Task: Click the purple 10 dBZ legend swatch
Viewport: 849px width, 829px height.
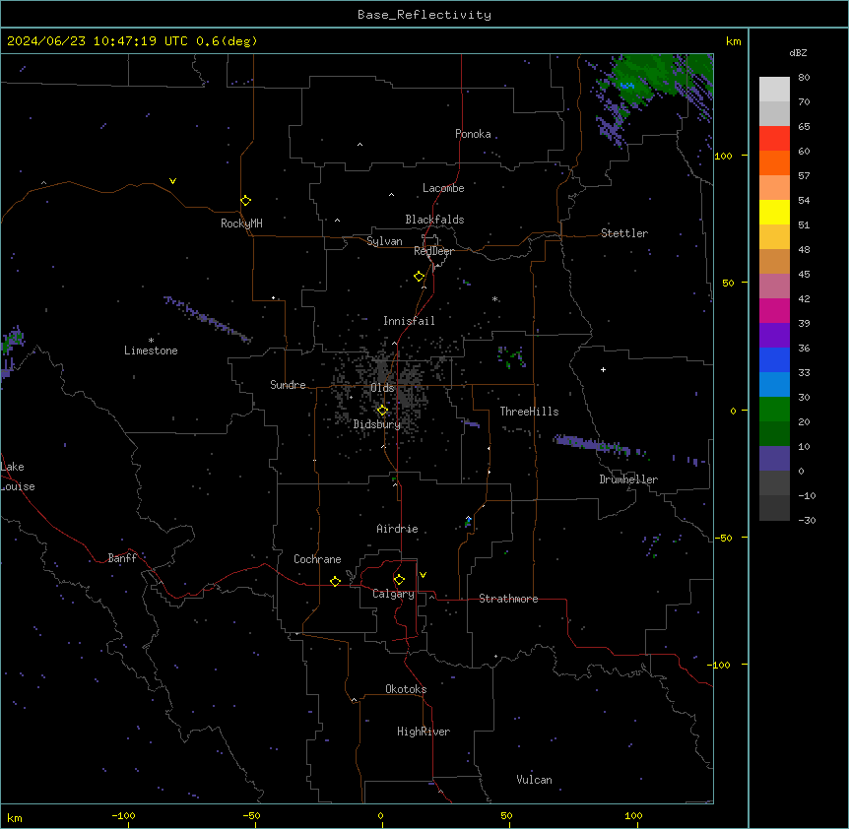Action: (x=774, y=459)
